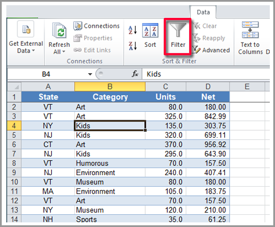
Task: Open the Get External Data icon
Action: [x=26, y=29]
